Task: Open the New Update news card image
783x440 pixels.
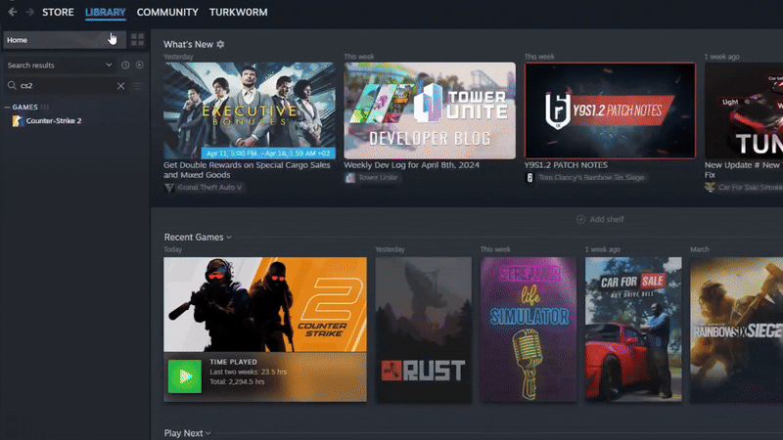Action: (744, 110)
